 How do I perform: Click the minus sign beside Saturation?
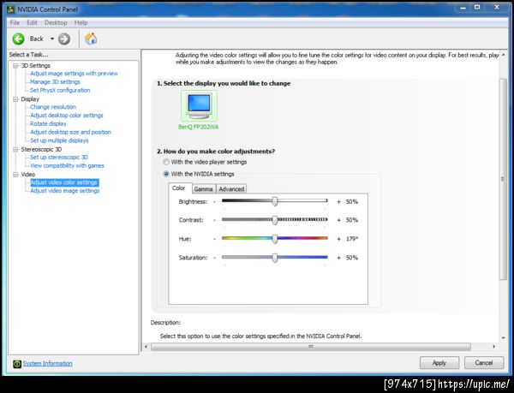(214, 258)
